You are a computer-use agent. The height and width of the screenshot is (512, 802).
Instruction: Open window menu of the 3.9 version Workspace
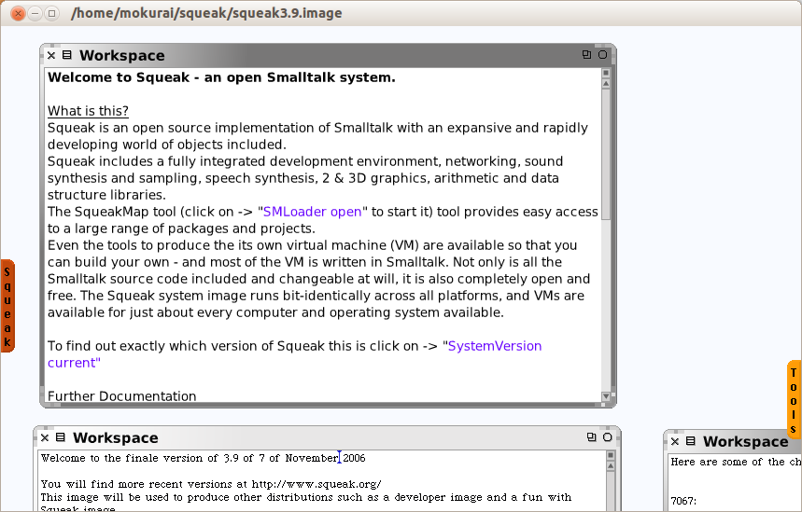60,437
